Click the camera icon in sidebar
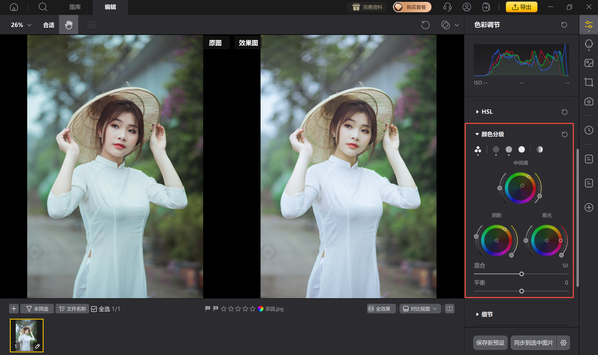 pos(589,102)
